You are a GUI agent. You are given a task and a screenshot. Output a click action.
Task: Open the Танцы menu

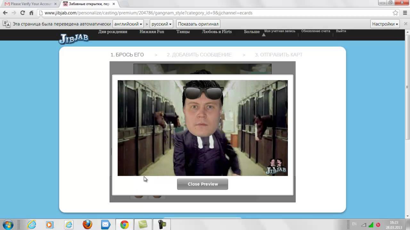click(183, 32)
